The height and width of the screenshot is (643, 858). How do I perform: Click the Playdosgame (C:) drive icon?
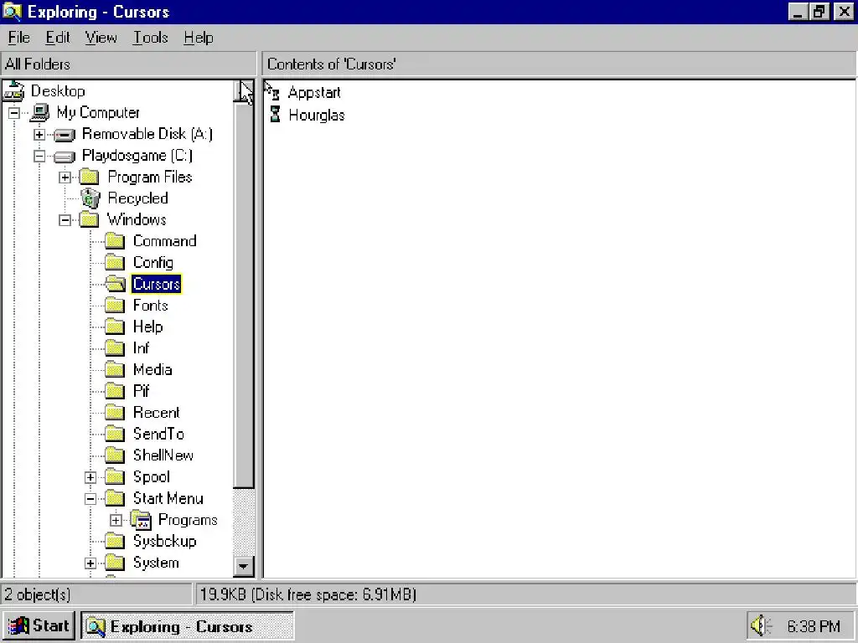coord(65,157)
